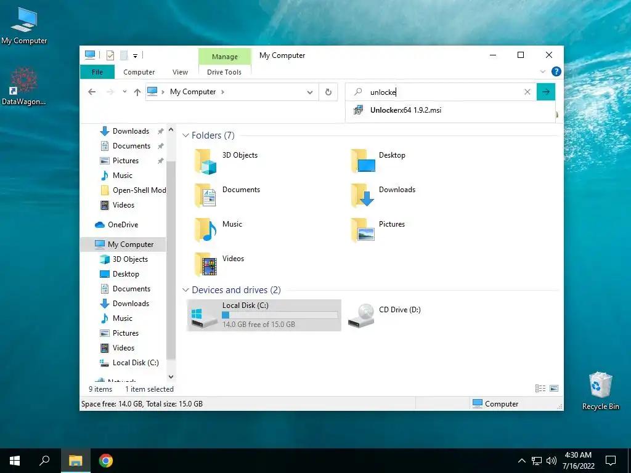
Task: Run search with arrow button
Action: tap(546, 92)
